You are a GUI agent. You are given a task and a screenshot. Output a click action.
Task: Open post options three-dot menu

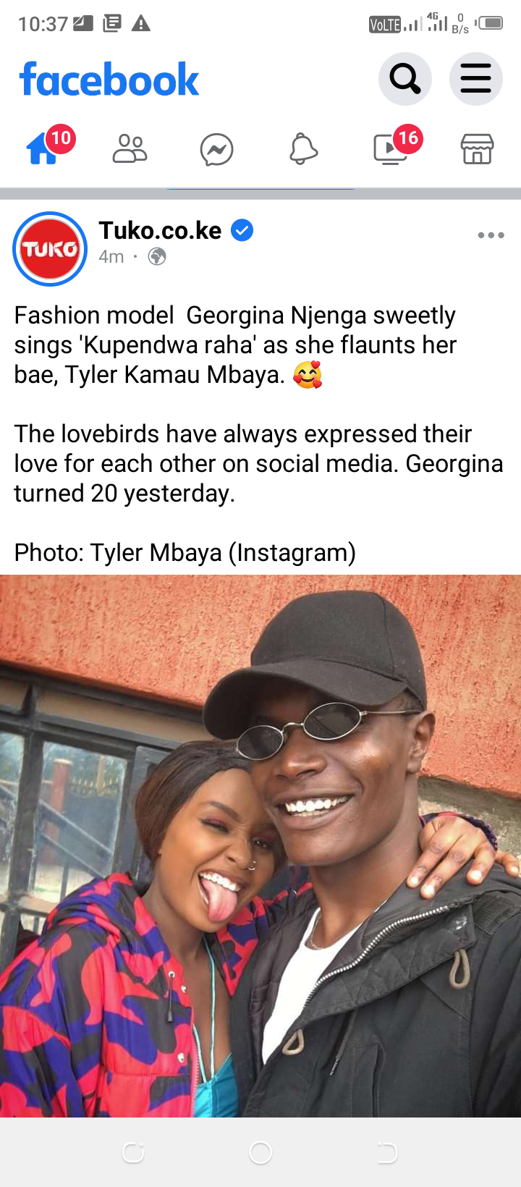point(491,235)
